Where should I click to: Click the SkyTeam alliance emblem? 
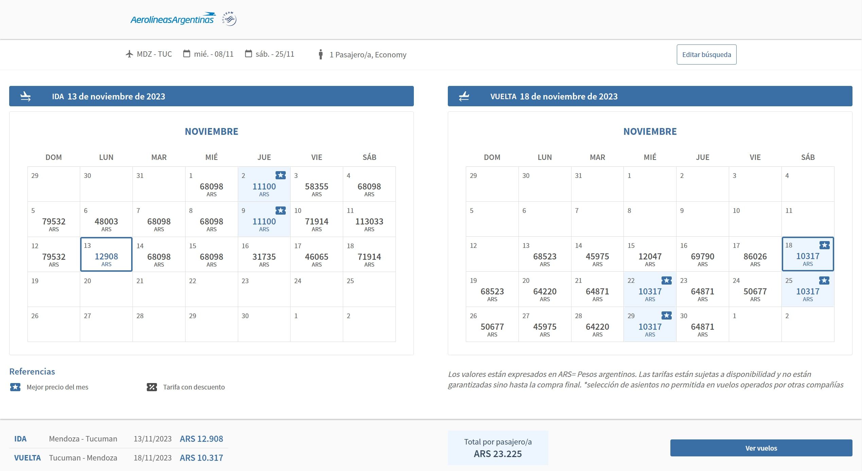click(x=230, y=19)
